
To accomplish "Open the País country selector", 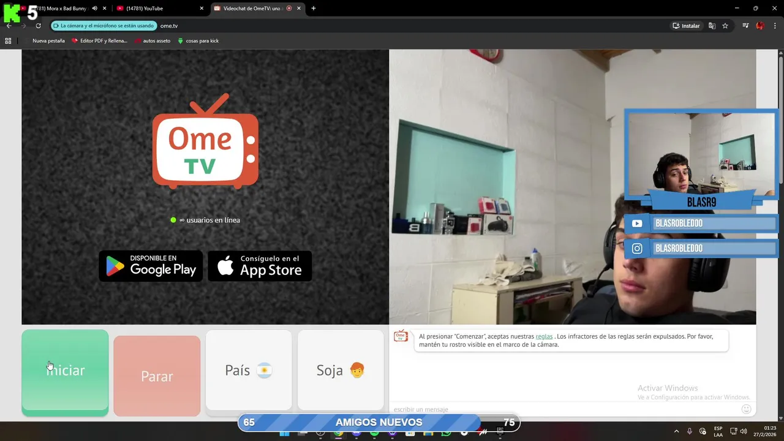I will 249,371.
